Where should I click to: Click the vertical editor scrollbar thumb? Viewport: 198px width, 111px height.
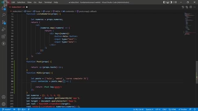point(197,72)
